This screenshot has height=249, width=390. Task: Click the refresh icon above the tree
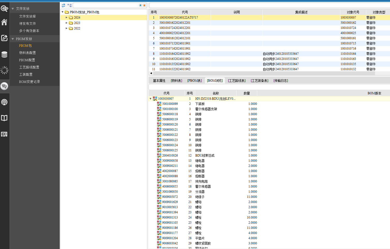pos(63,5)
